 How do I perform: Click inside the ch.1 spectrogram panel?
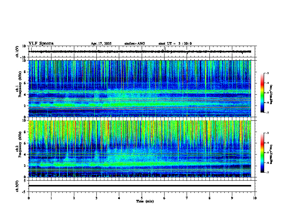[140, 89]
